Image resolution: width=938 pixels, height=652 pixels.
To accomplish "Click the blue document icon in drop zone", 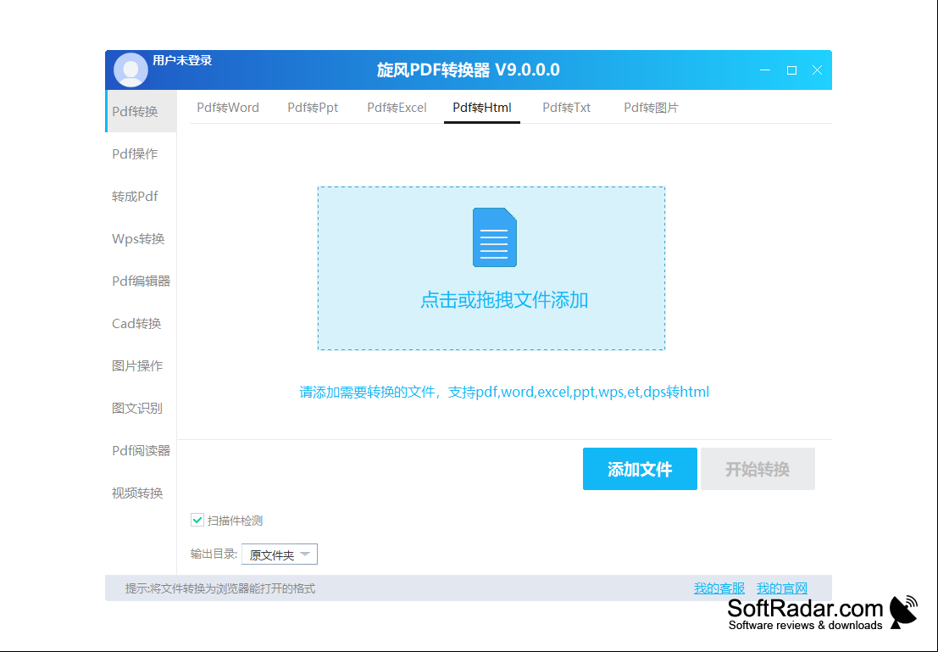I will (495, 237).
